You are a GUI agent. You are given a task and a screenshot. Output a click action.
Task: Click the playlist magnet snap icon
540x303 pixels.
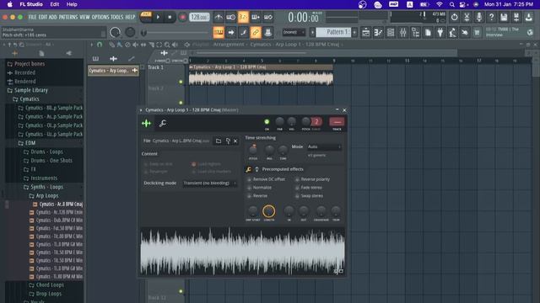100,45
